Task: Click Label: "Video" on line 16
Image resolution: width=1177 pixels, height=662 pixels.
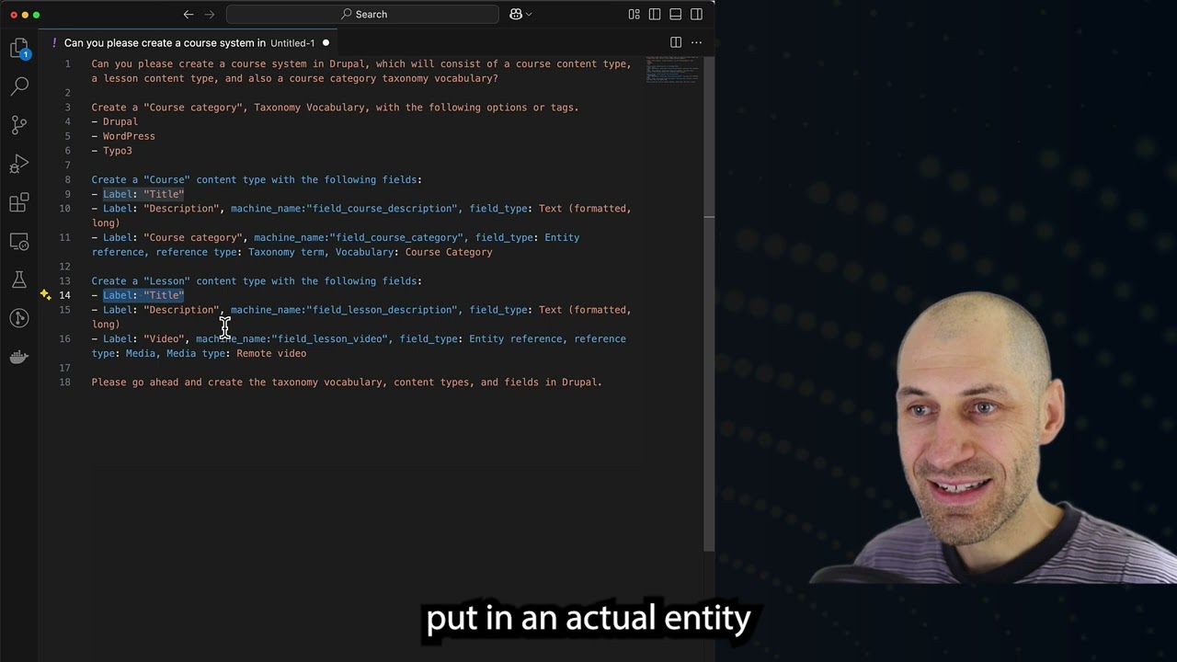Action: pyautogui.click(x=143, y=339)
